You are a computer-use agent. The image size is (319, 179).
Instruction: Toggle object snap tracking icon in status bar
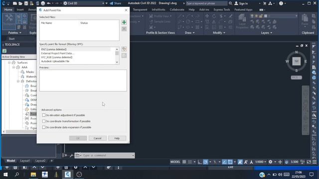pyautogui.click(x=224, y=162)
